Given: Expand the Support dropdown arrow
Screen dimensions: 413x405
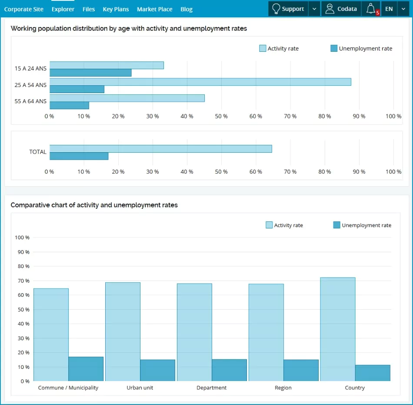Looking at the screenshot, I should [x=314, y=9].
